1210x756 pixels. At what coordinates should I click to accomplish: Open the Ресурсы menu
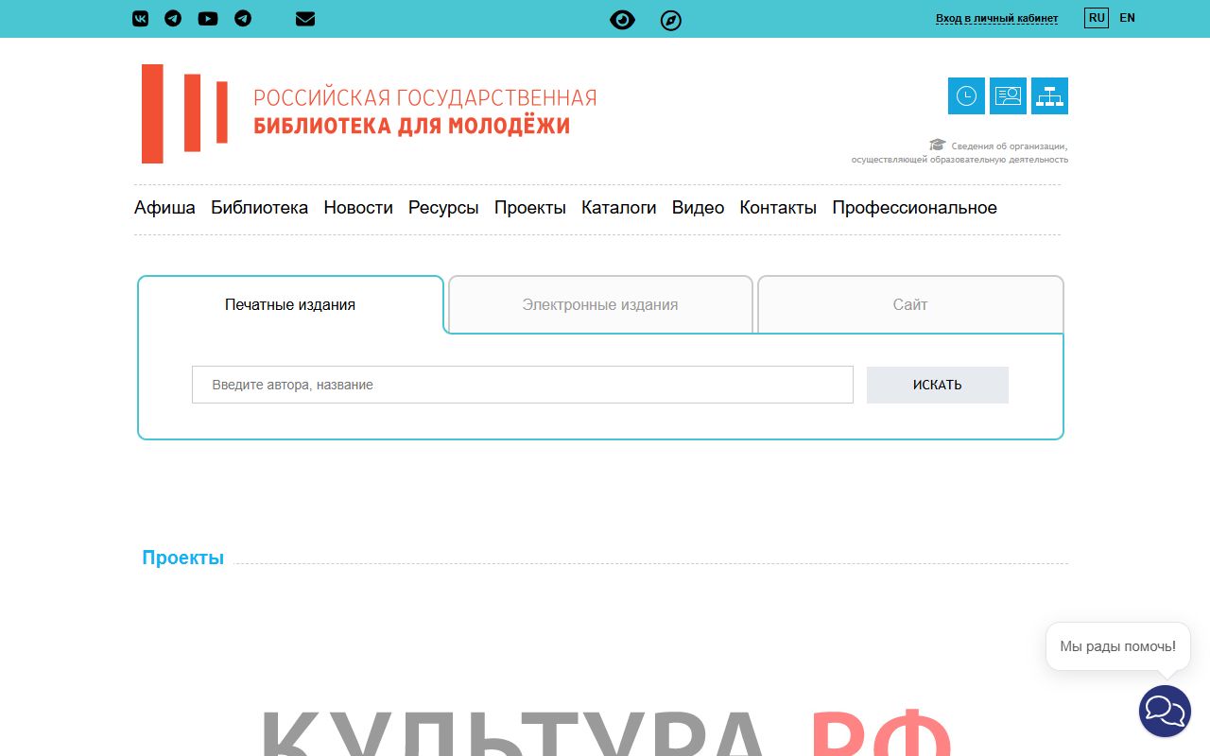coord(443,208)
